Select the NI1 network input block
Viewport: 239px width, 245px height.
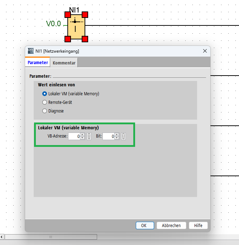[x=76, y=27]
